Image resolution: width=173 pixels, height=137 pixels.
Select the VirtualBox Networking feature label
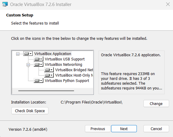pos(63,64)
